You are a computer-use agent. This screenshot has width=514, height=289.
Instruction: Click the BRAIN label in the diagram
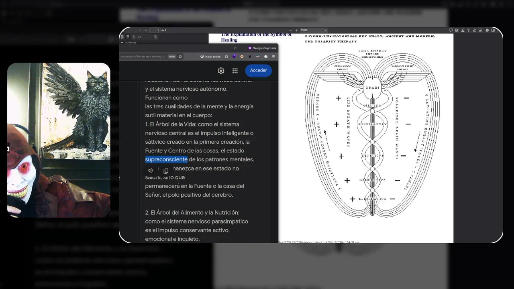coord(372,88)
